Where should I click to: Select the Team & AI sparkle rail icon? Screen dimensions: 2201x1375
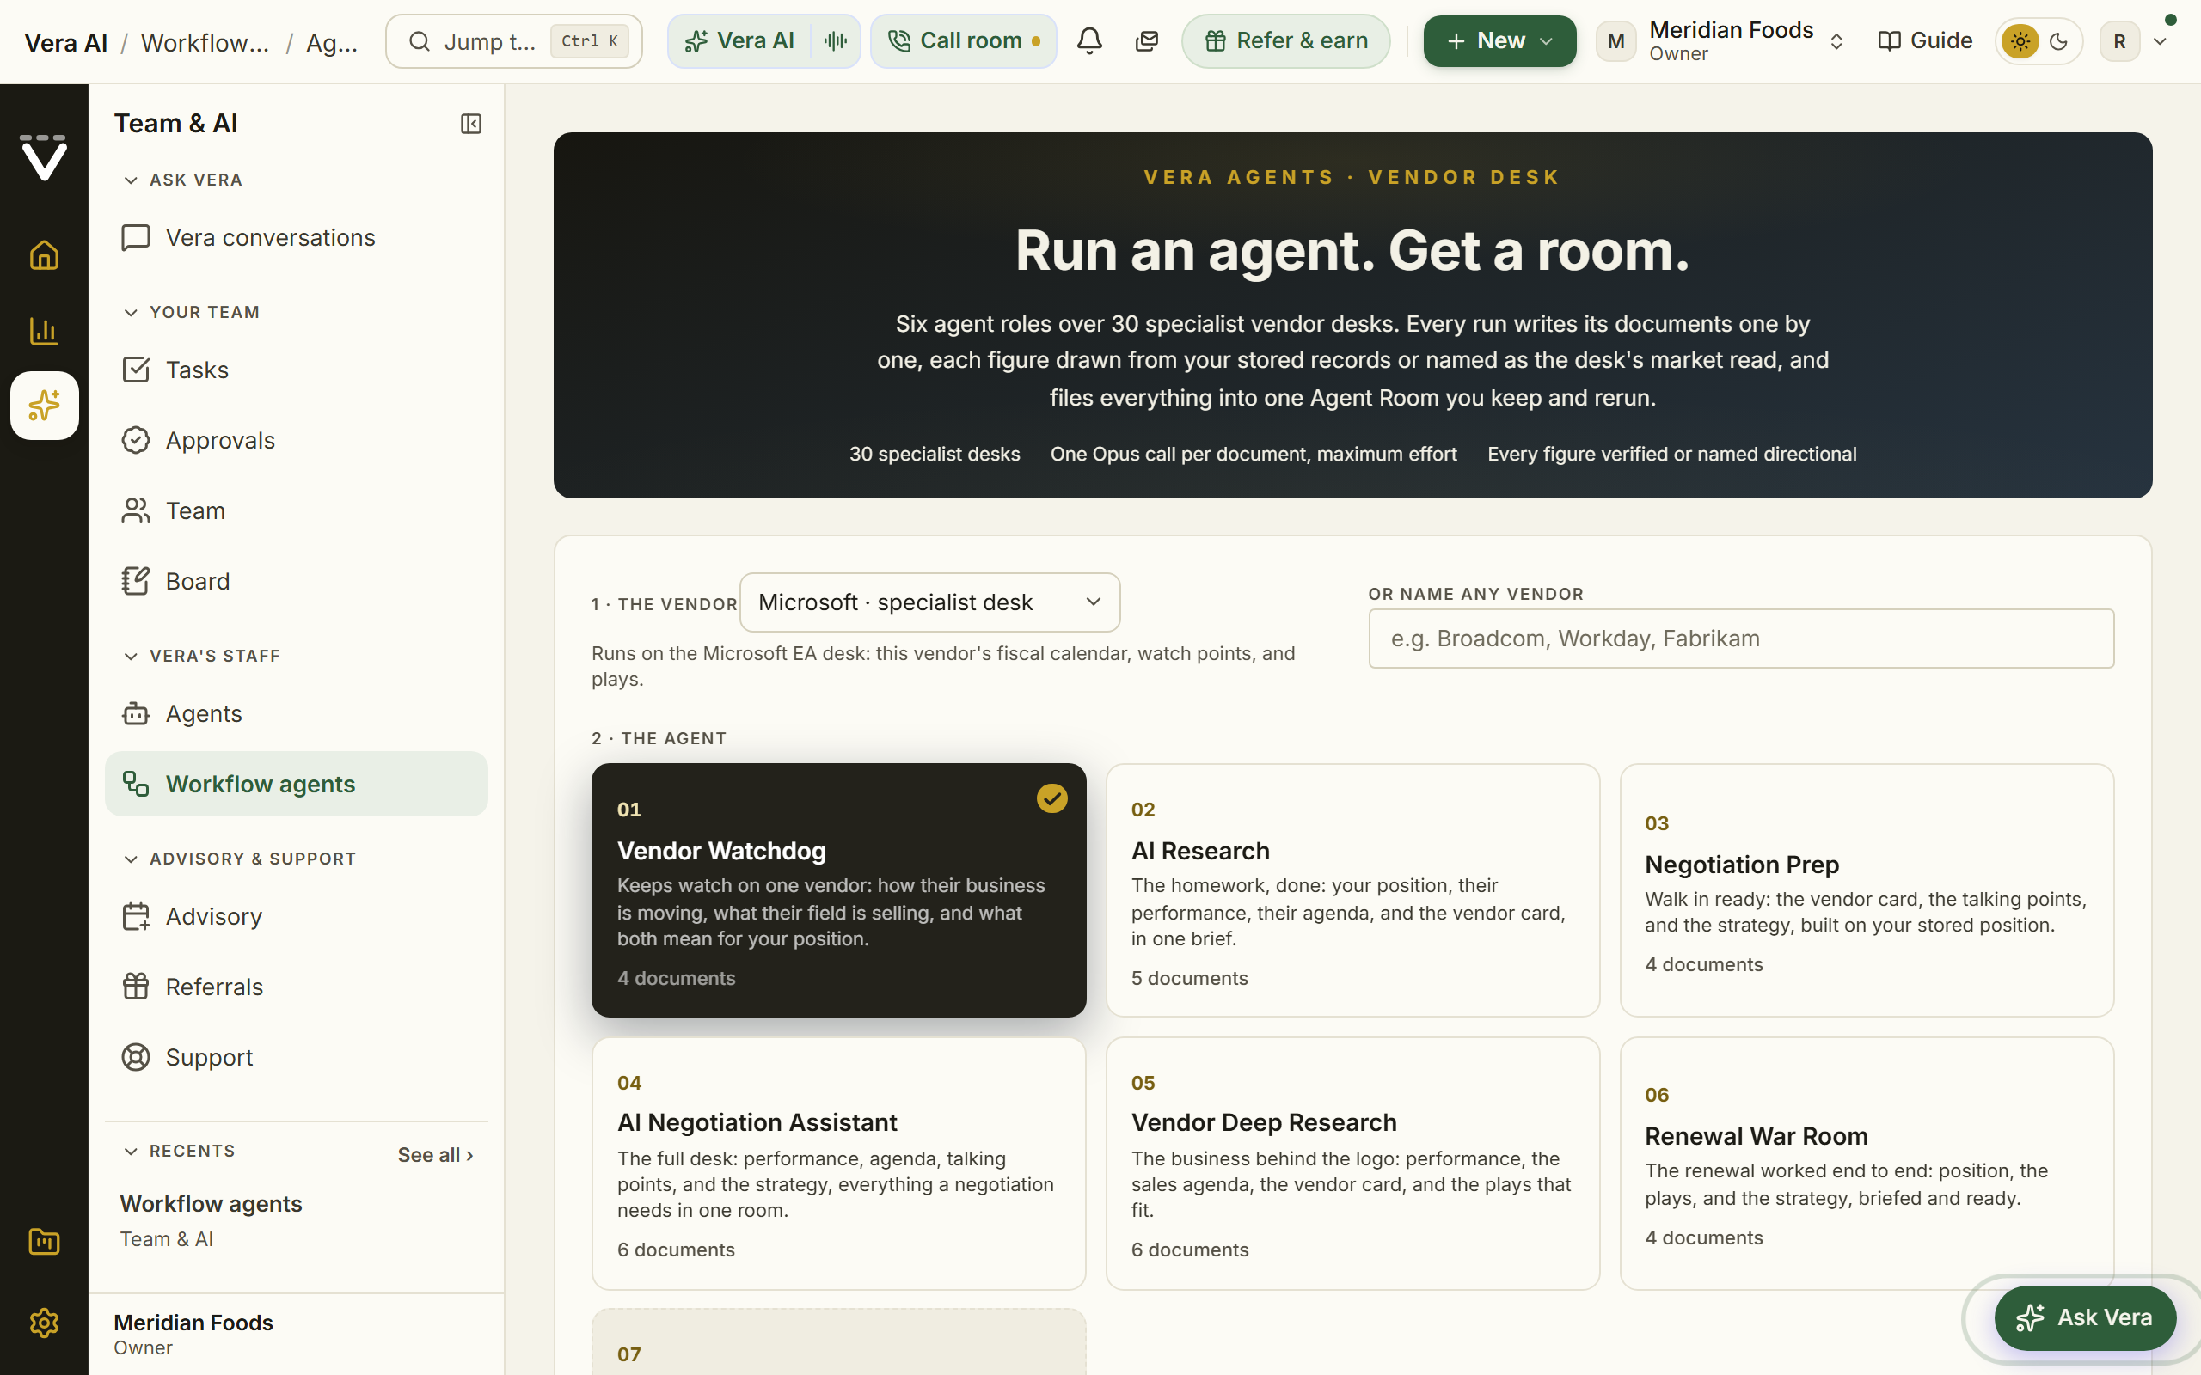click(x=45, y=406)
